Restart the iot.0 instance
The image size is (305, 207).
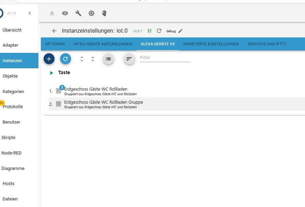(x=159, y=31)
